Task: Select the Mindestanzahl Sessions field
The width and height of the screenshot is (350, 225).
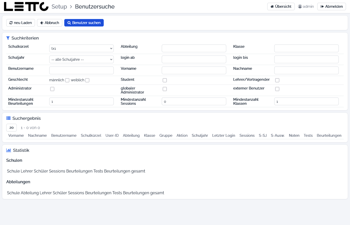Action: 194,101
